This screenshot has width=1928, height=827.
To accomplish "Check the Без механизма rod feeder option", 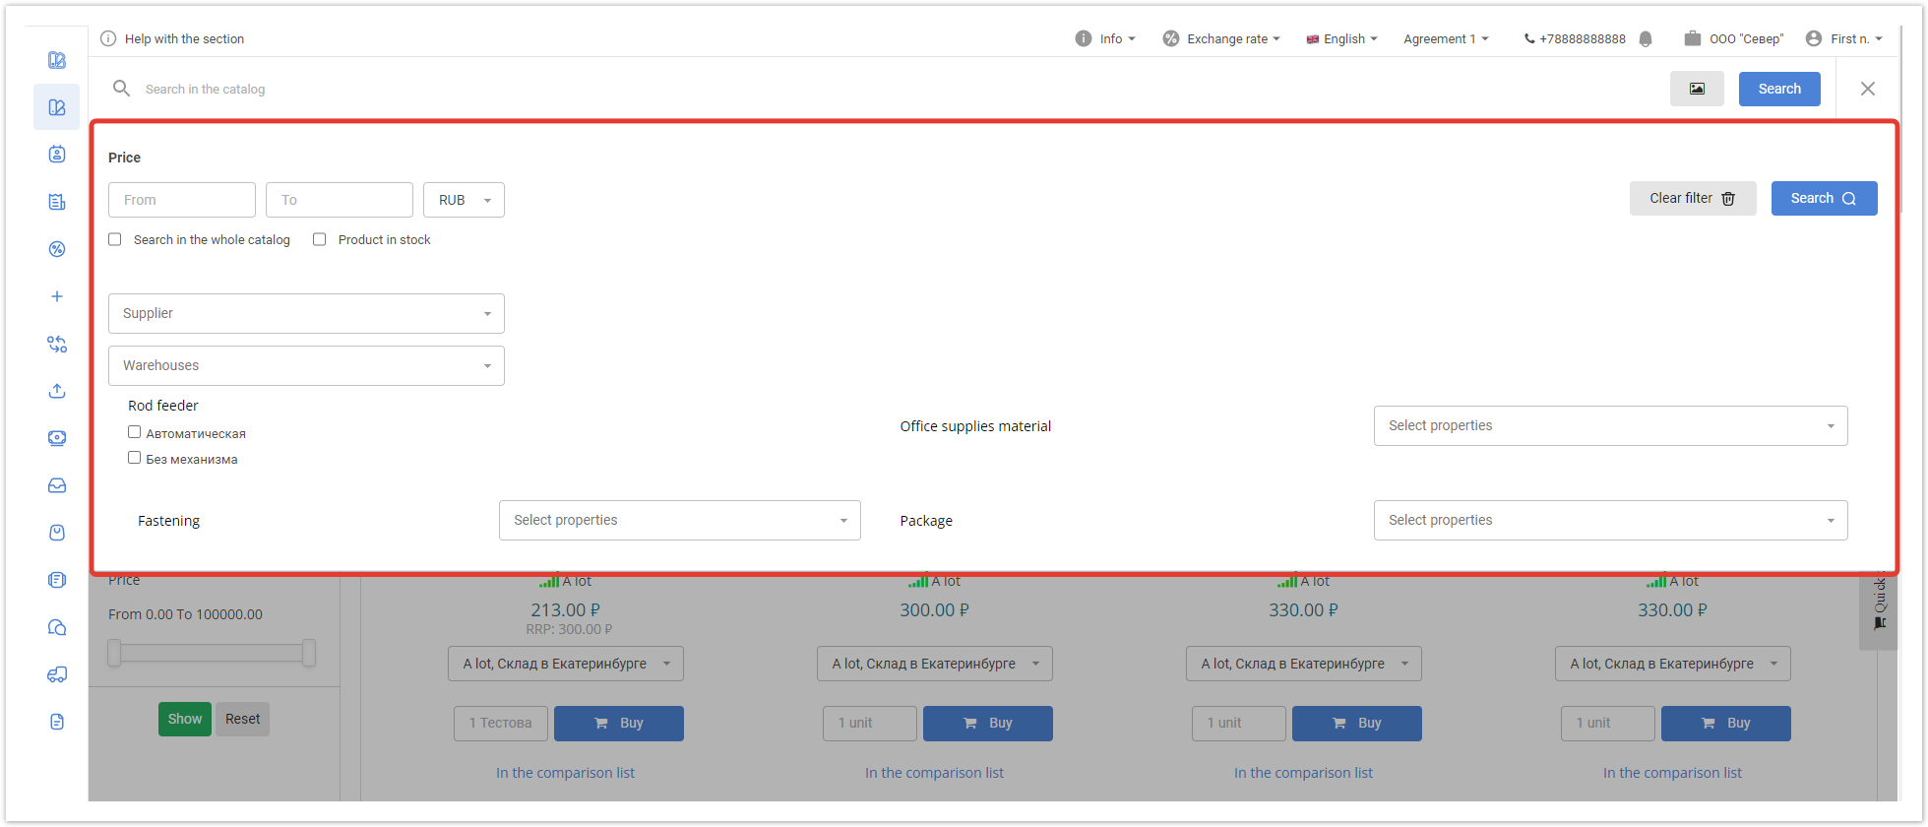I will click(134, 458).
